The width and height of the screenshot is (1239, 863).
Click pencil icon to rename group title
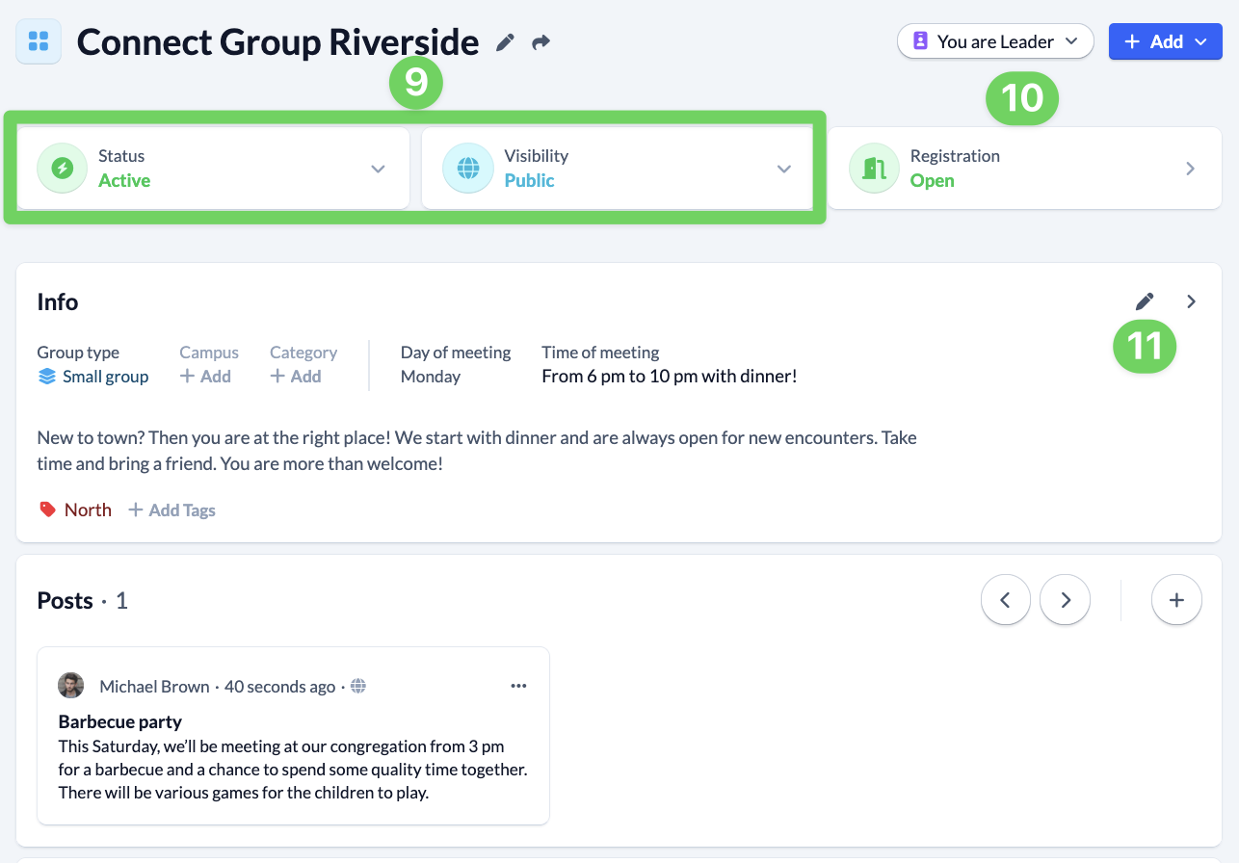pos(505,42)
